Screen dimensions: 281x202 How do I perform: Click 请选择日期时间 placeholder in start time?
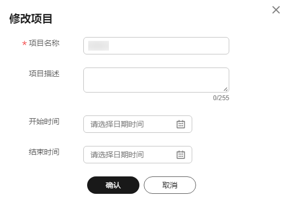[x=117, y=124]
